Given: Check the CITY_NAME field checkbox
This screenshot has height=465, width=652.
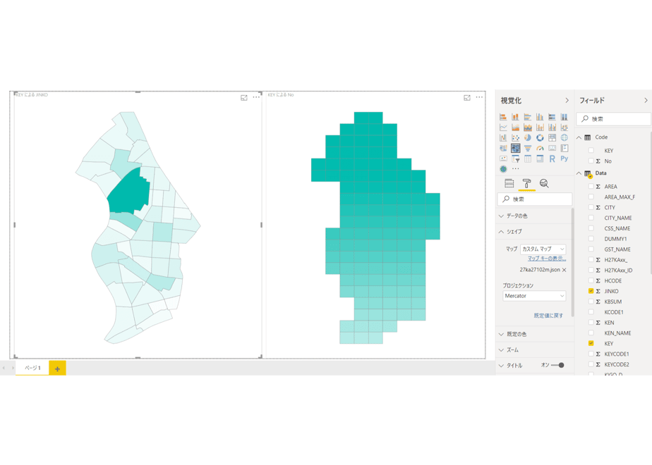Looking at the screenshot, I should click(591, 218).
